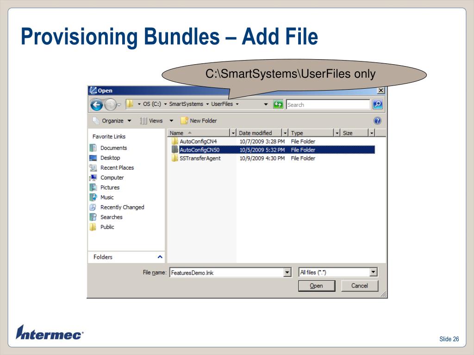
Task: Select the SSTransferAgent folder
Action: click(x=200, y=158)
